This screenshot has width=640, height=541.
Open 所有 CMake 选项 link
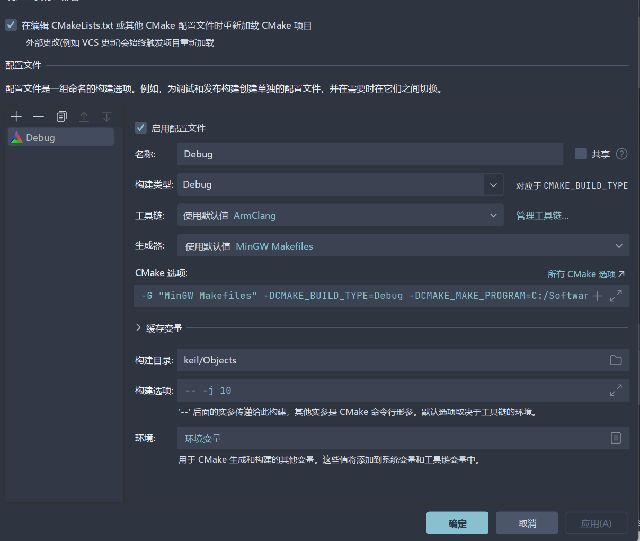point(586,274)
